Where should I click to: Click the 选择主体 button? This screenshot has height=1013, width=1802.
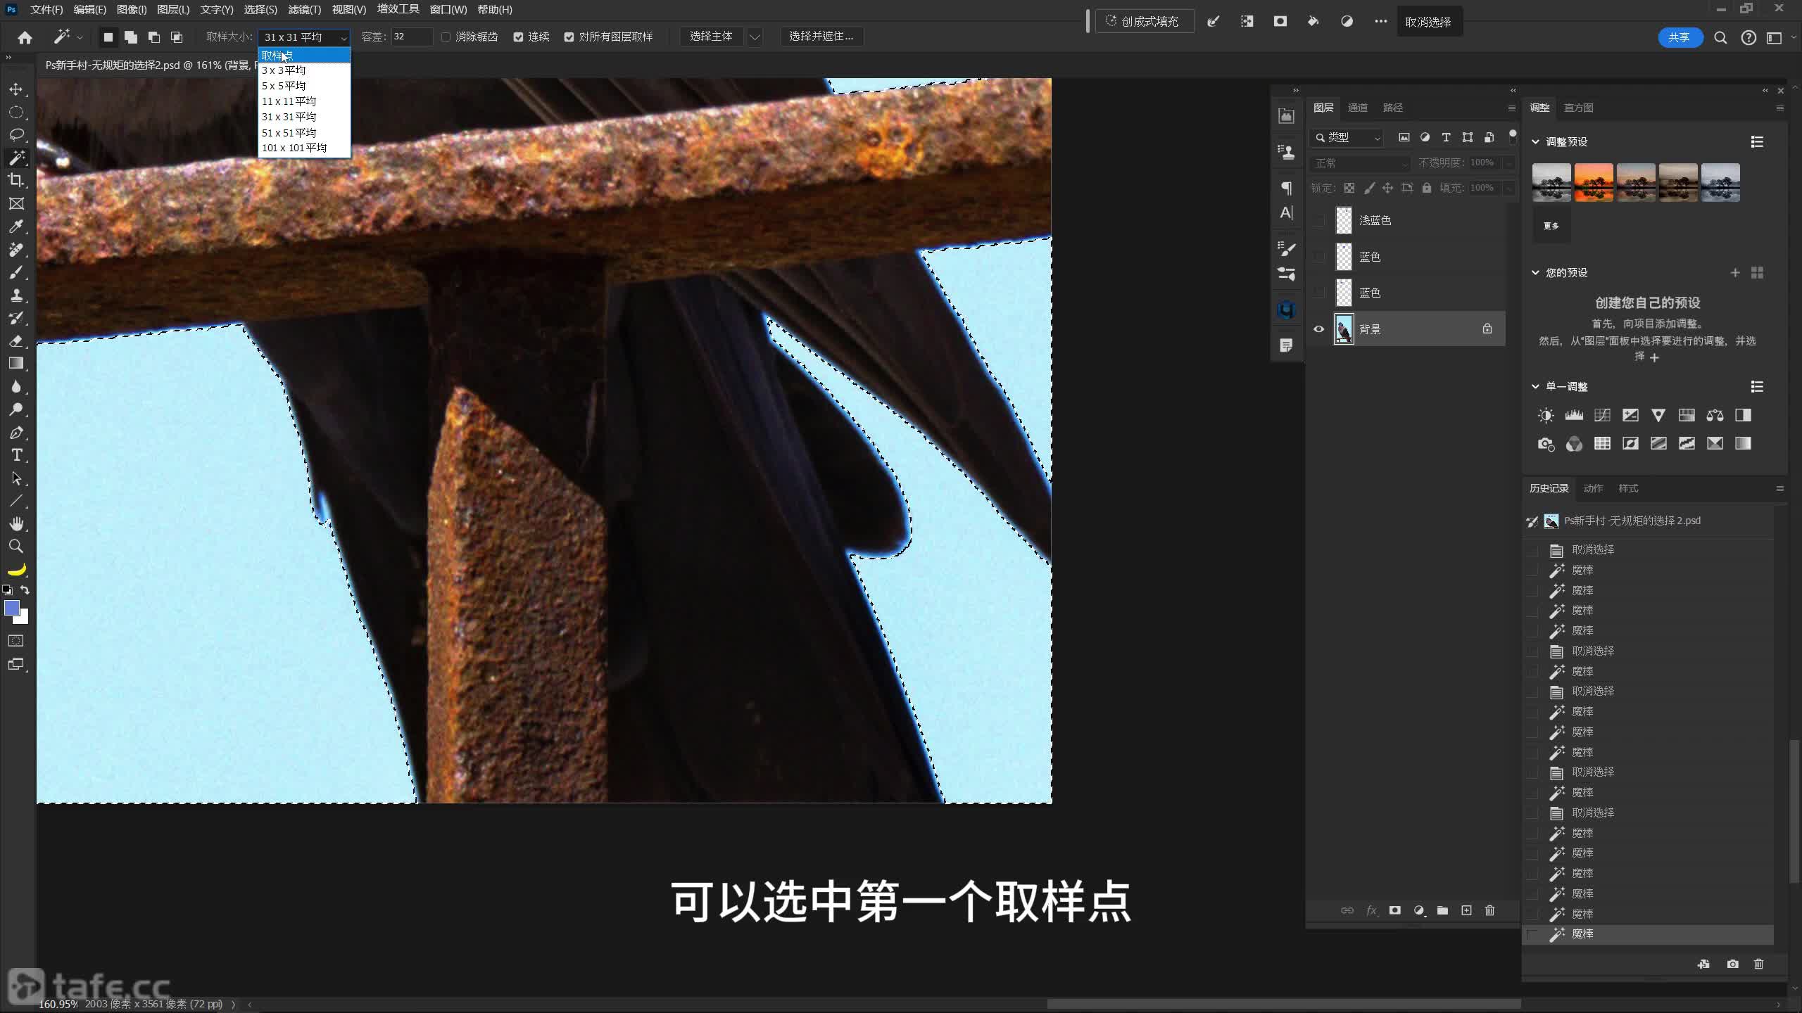tap(711, 37)
